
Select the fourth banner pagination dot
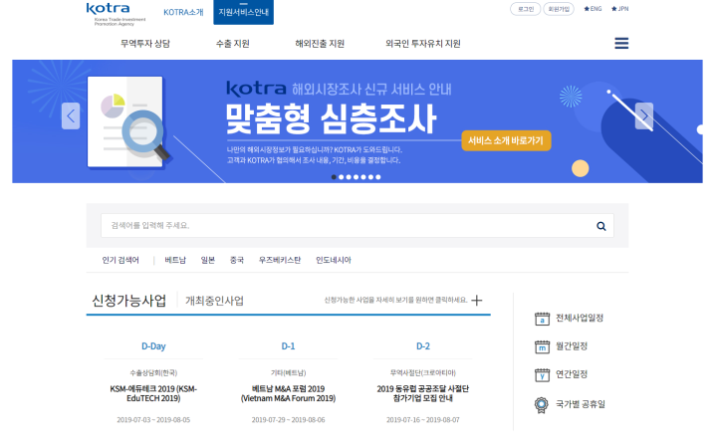click(x=357, y=177)
